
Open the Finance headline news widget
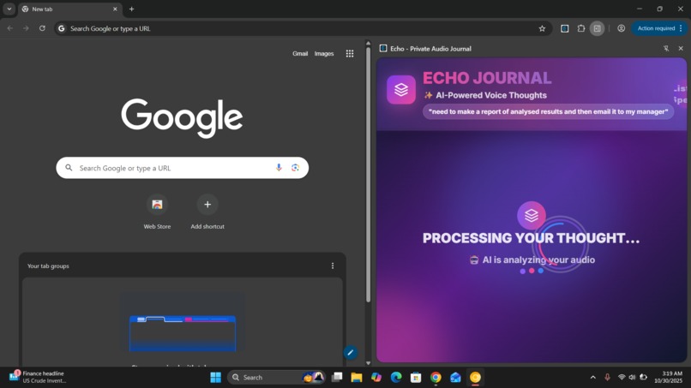[38, 377]
